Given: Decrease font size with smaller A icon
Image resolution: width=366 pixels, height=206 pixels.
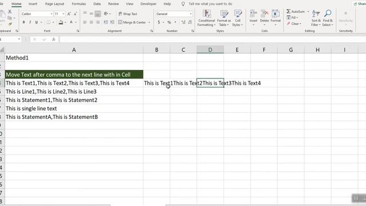Looking at the screenshot, I should point(75,14).
